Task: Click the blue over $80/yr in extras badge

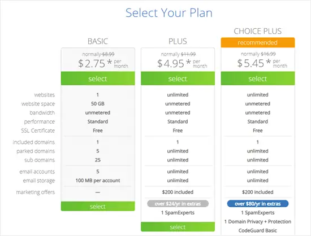Action: pyautogui.click(x=258, y=203)
